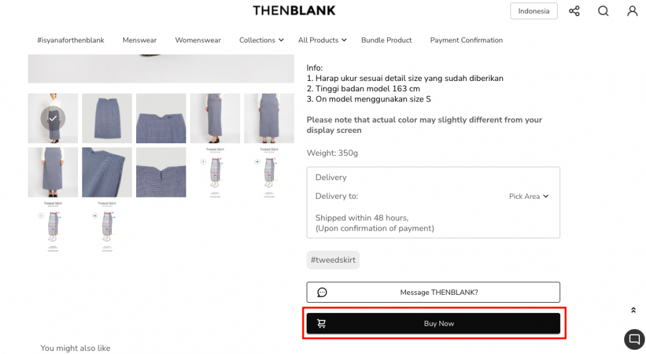646x354 pixels.
Task: Click the cart icon on Buy Now
Action: 321,324
